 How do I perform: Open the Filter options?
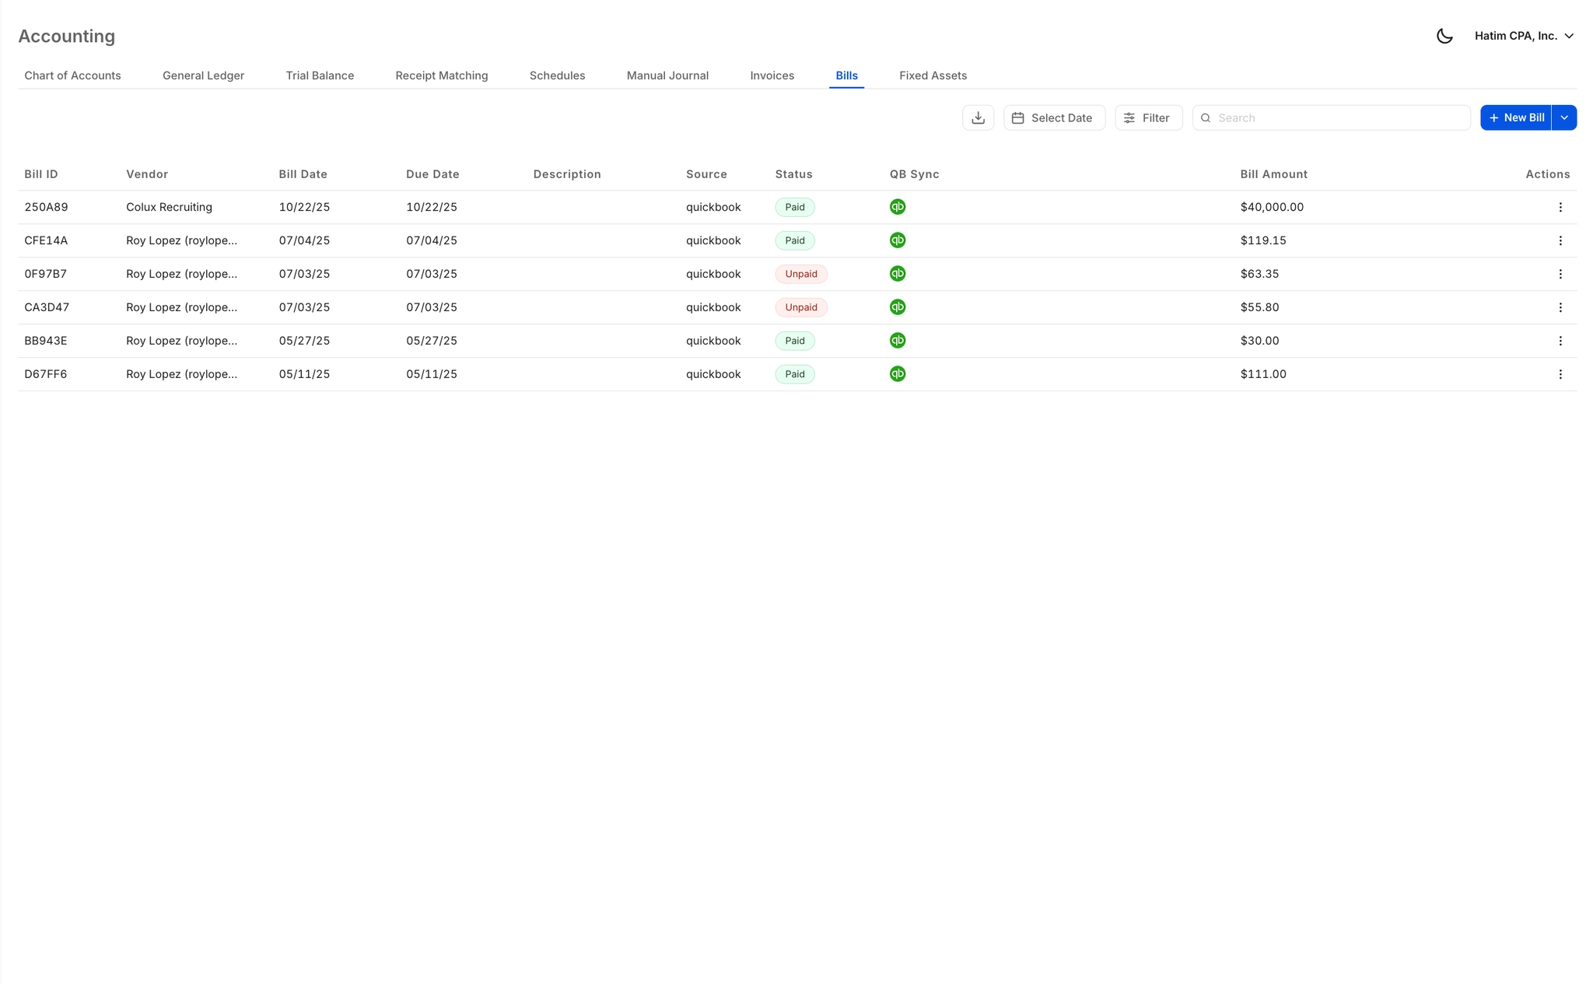(1148, 117)
